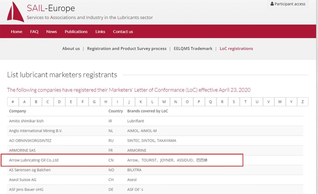Filter registrants by letter Q
This screenshot has height=194, width=318.
point(211,102)
